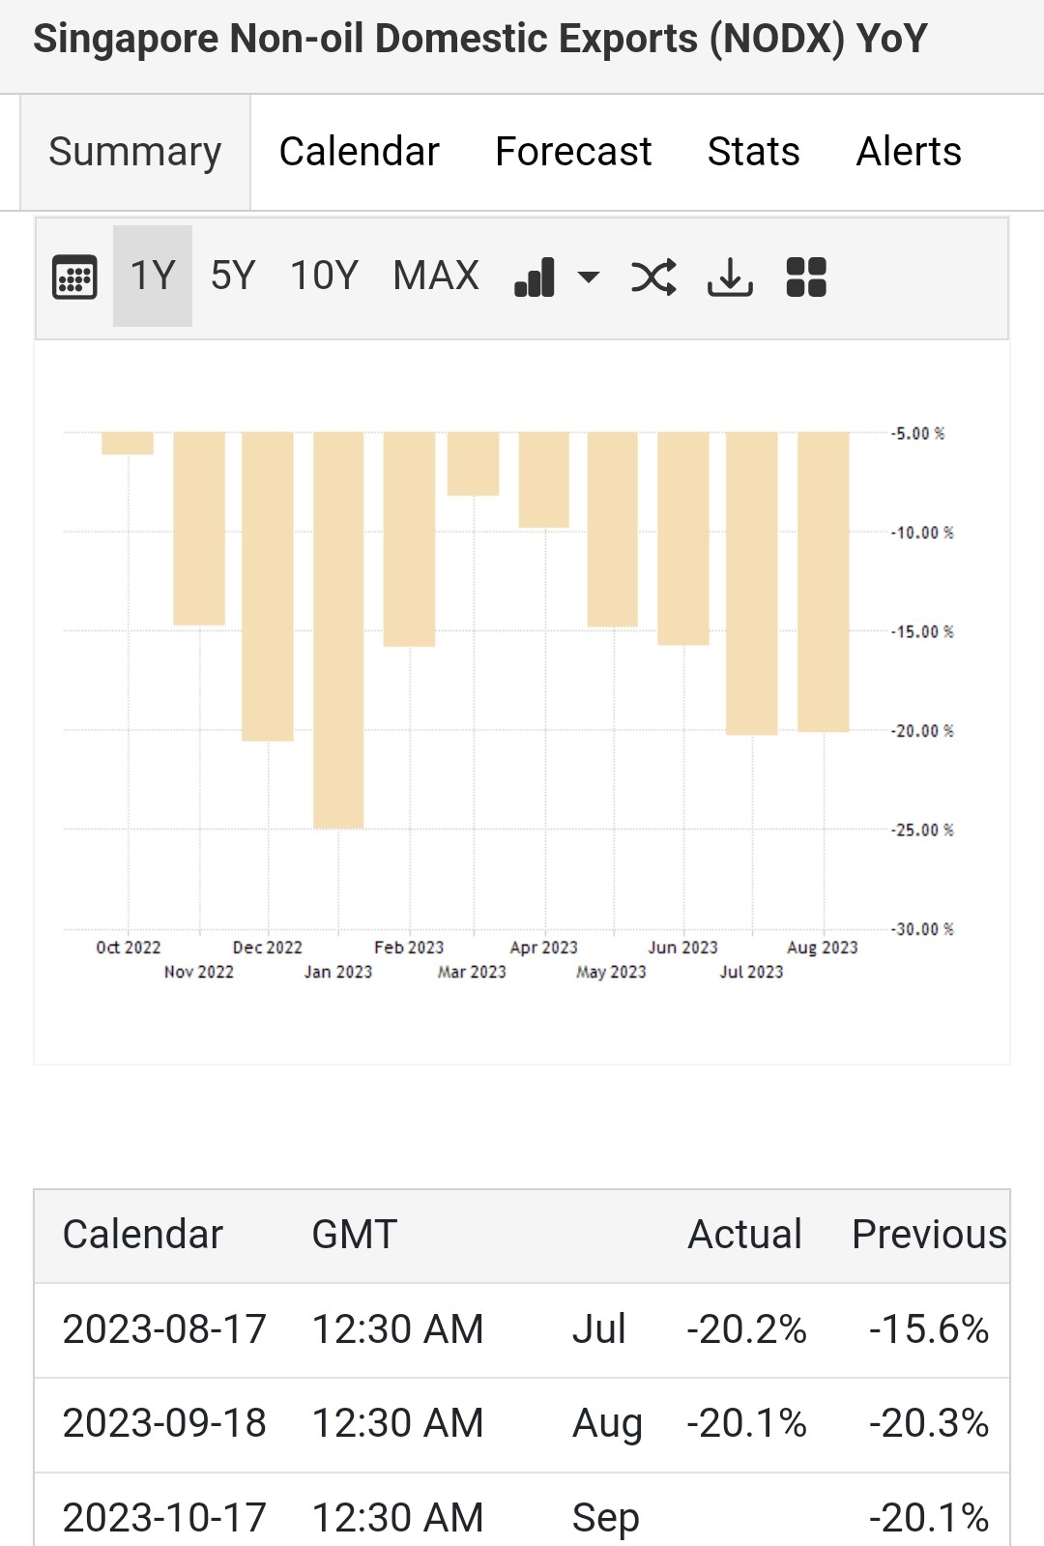Open the Alerts tab
1044x1546 pixels.
pos(909,153)
